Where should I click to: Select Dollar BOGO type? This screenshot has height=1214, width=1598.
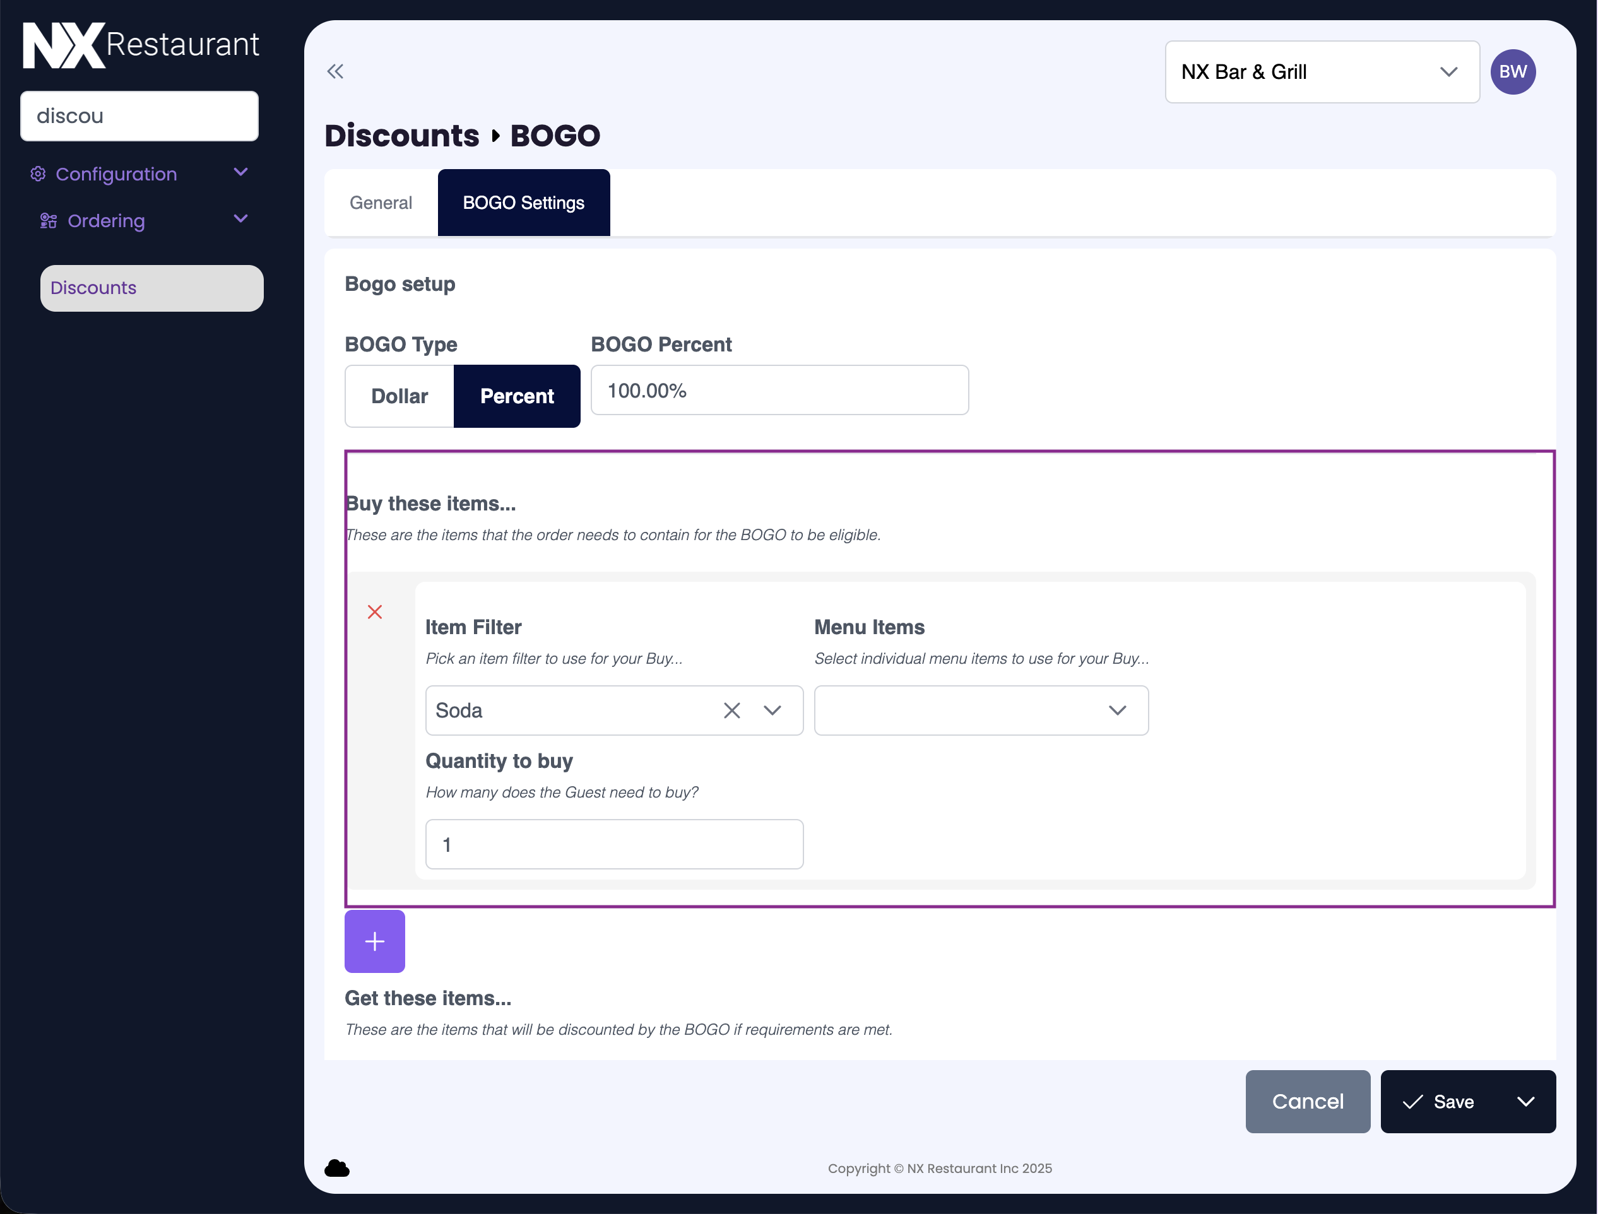pos(399,396)
